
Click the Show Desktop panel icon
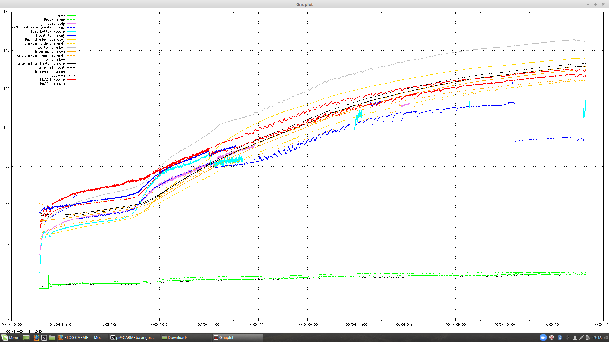pos(26,338)
